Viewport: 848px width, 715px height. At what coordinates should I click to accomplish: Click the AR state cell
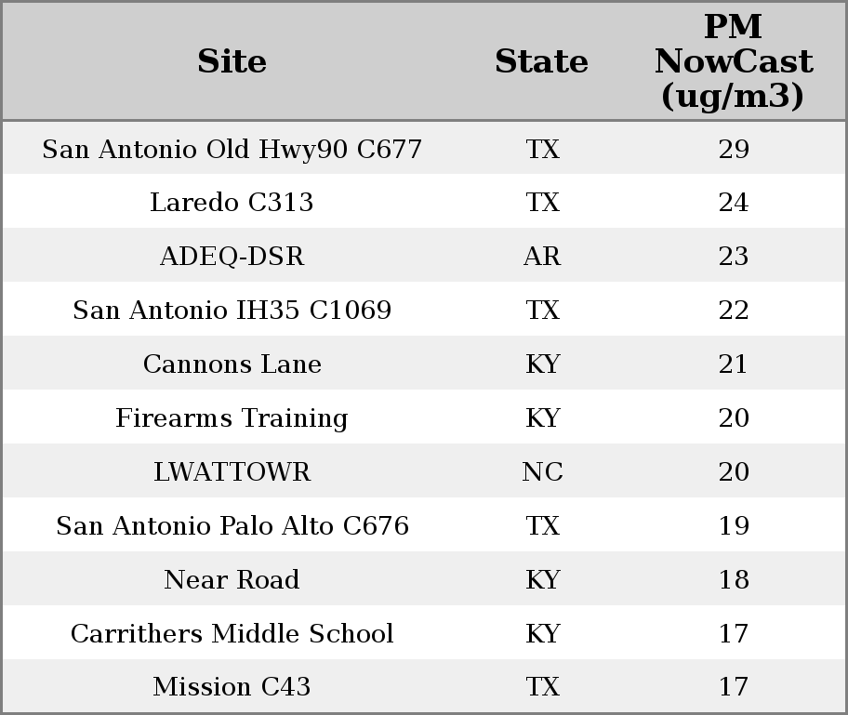542,256
